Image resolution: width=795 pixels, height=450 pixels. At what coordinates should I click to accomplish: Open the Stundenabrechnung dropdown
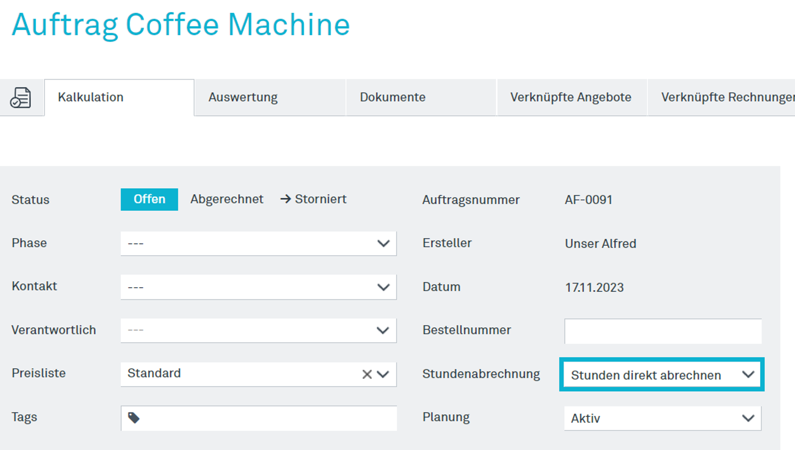point(662,375)
